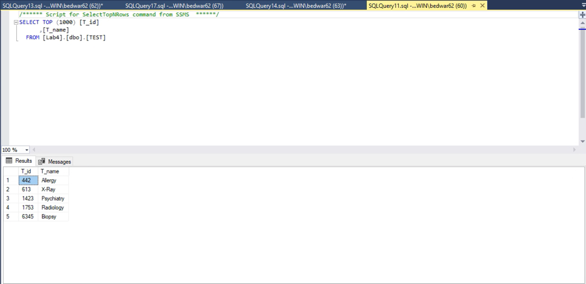Image resolution: width=586 pixels, height=284 pixels.
Task: Select the Radiology cell
Action: tap(54, 207)
